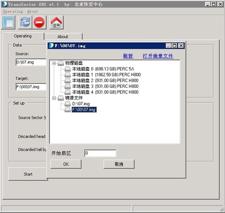Collapse the 镜像文件 tree node
This screenshot has height=213, width=225.
[54, 98]
